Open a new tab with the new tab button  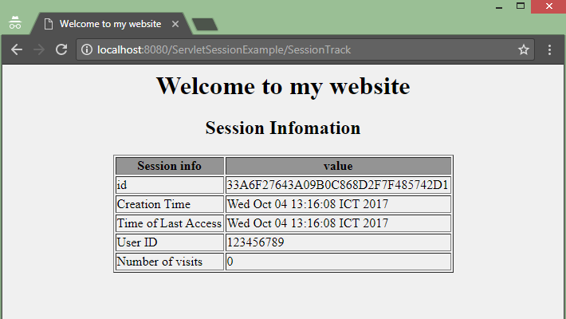[205, 25]
